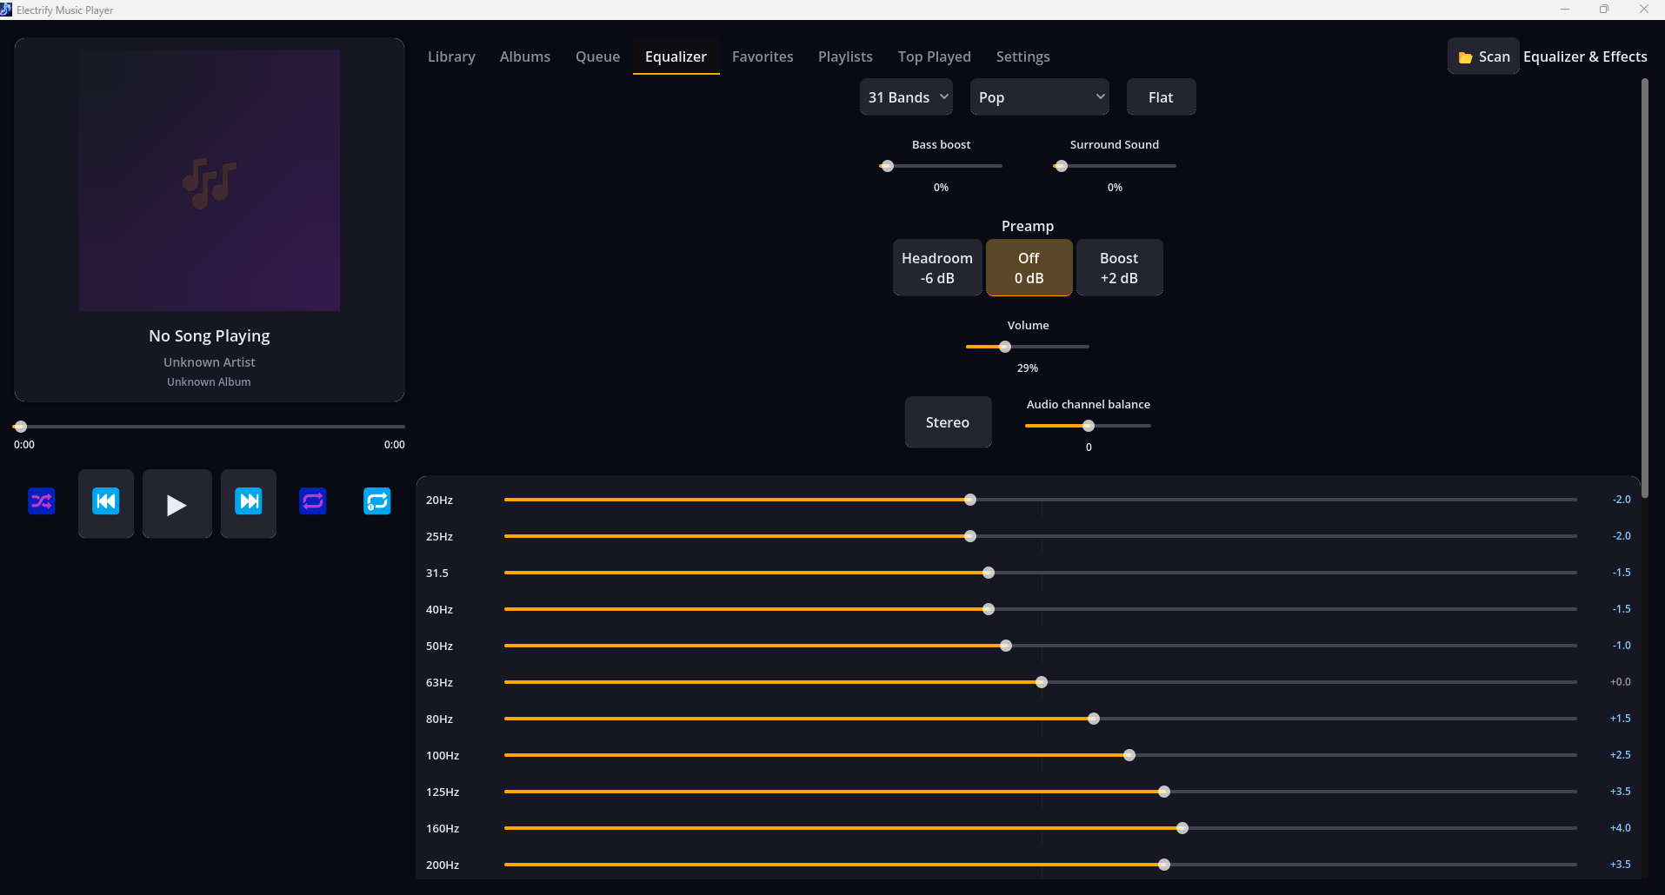Switch to the Library tab
This screenshot has height=895, width=1665.
(451, 56)
